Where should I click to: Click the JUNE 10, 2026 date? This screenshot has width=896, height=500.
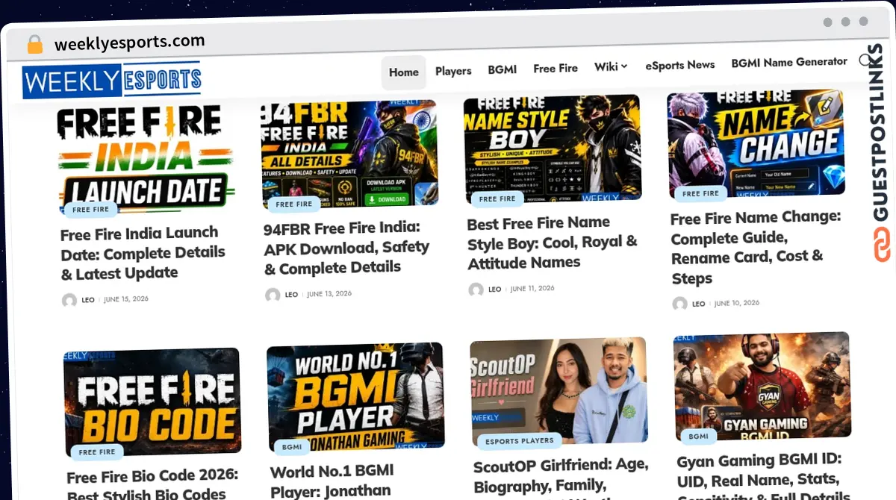(736, 303)
